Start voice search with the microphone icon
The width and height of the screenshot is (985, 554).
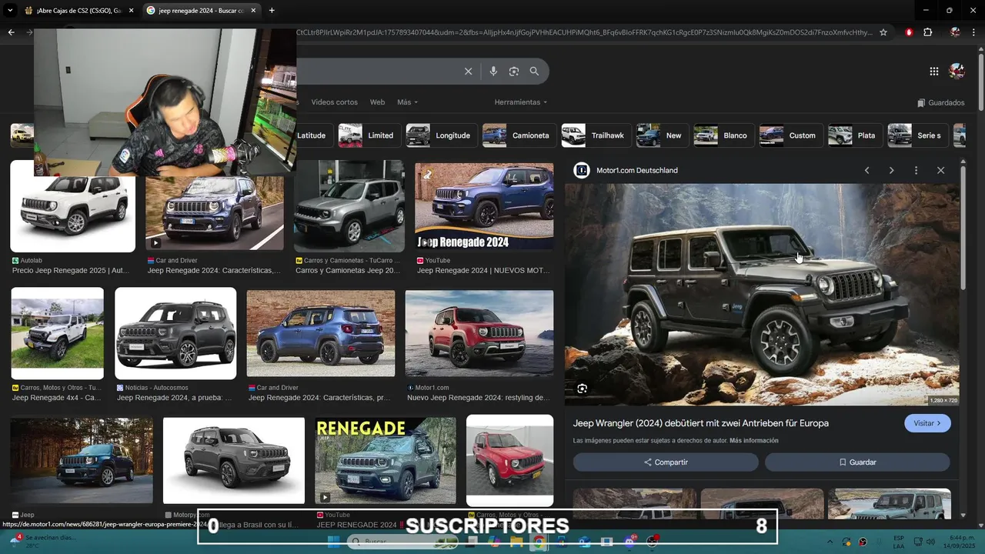pos(493,72)
